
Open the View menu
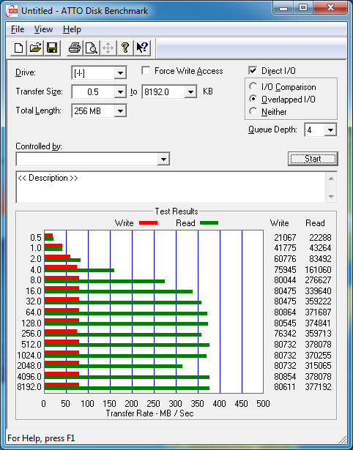click(43, 29)
